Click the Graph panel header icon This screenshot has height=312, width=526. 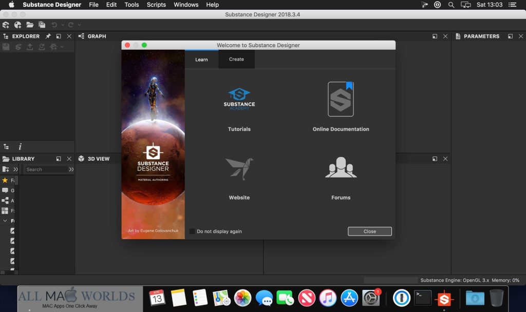pyautogui.click(x=81, y=36)
